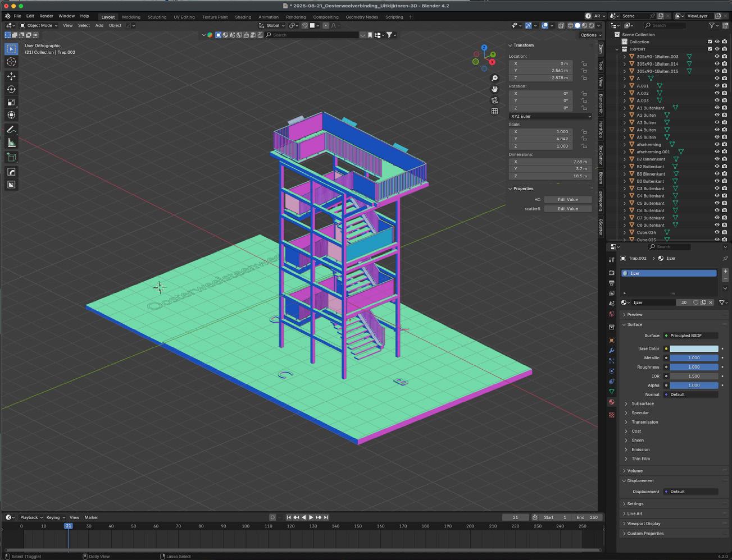Select the Cursor tool
732x560 pixels.
coord(11,62)
